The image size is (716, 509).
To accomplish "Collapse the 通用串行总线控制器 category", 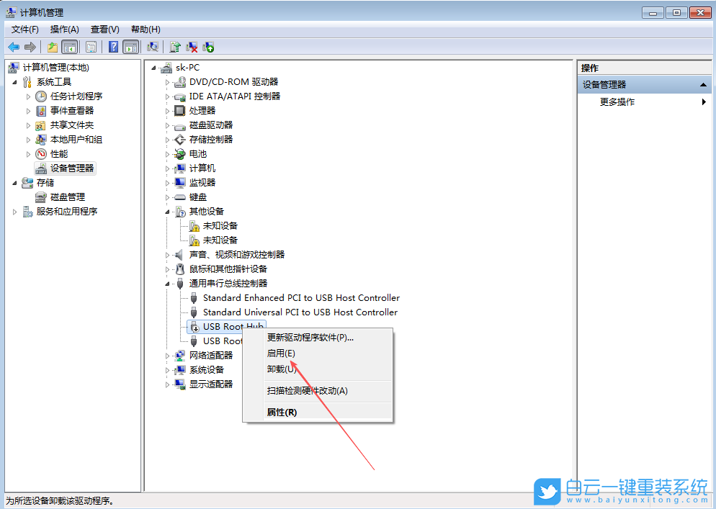I will click(x=168, y=283).
